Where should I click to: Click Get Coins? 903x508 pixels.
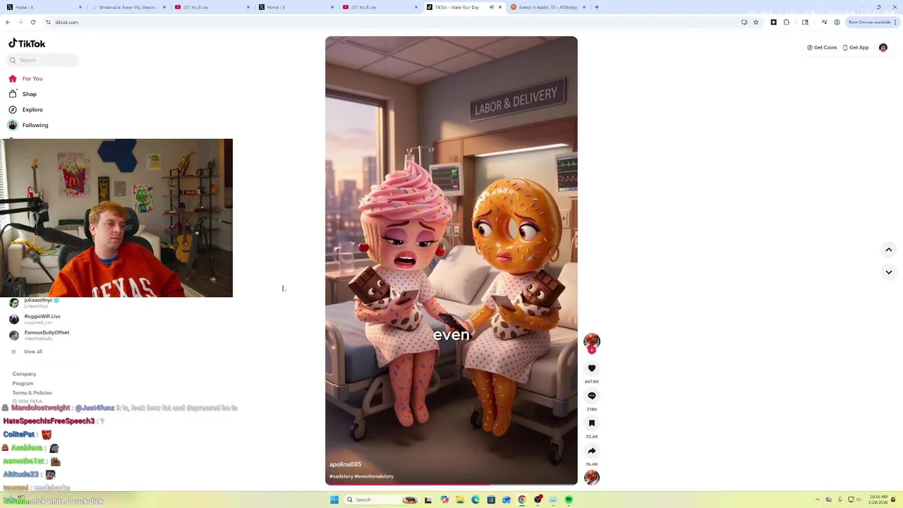pyautogui.click(x=822, y=47)
